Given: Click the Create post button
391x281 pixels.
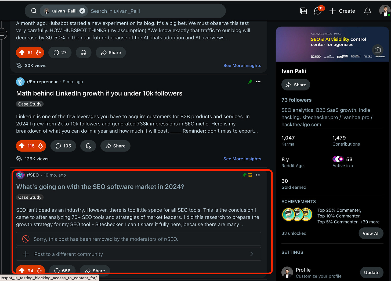Looking at the screenshot, I should coord(342,11).
